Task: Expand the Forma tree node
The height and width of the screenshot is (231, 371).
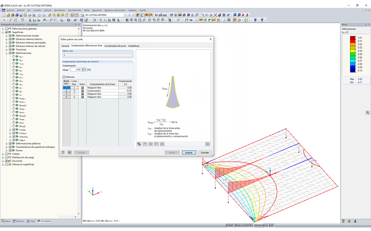Action: [x=6, y=150]
